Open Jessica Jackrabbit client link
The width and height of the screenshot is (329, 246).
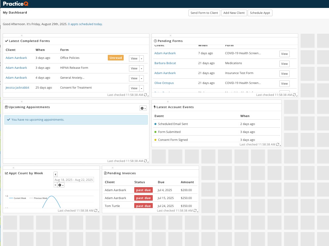[x=17, y=88]
